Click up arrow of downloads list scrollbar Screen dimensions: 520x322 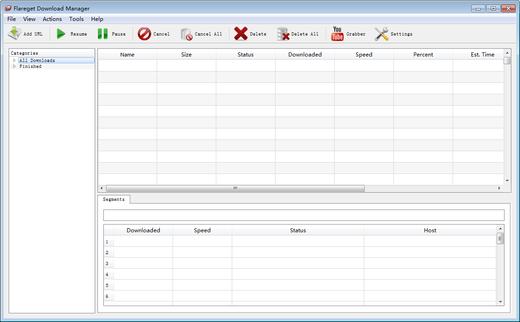tap(507, 53)
